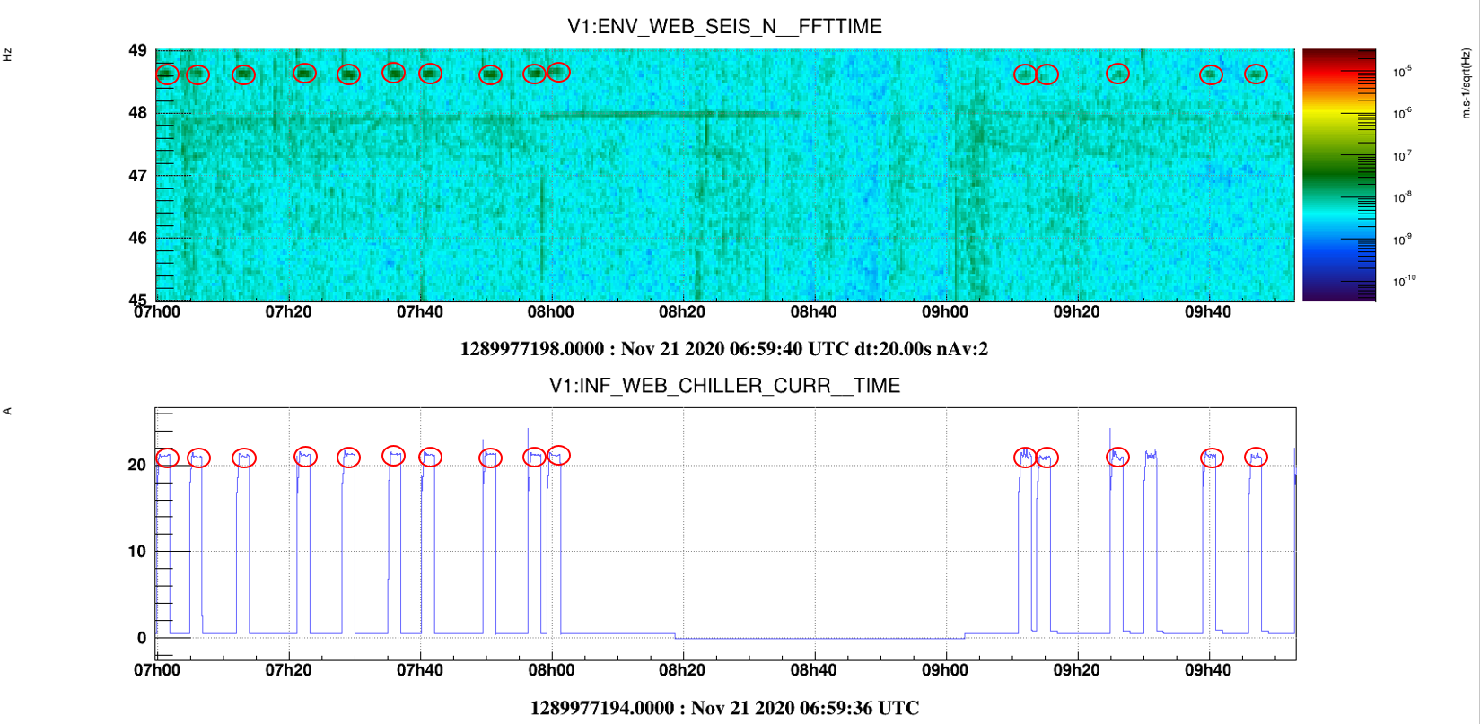Click 09h00 on the chiller plot time axis
1480x724 pixels.
pyautogui.click(x=945, y=670)
